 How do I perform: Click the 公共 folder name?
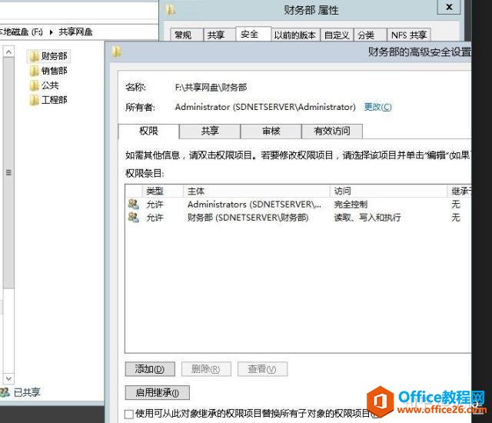[50, 85]
